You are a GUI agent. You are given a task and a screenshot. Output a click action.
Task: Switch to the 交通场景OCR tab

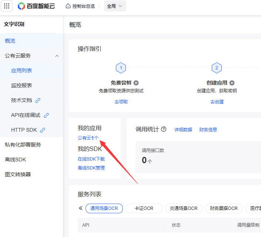184,208
